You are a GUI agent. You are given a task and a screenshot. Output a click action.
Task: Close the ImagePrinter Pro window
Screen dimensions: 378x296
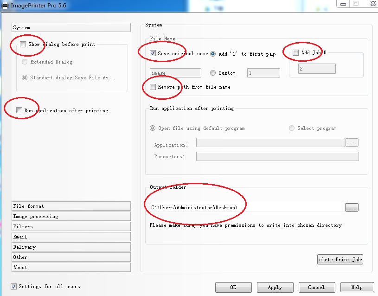[373, 4]
